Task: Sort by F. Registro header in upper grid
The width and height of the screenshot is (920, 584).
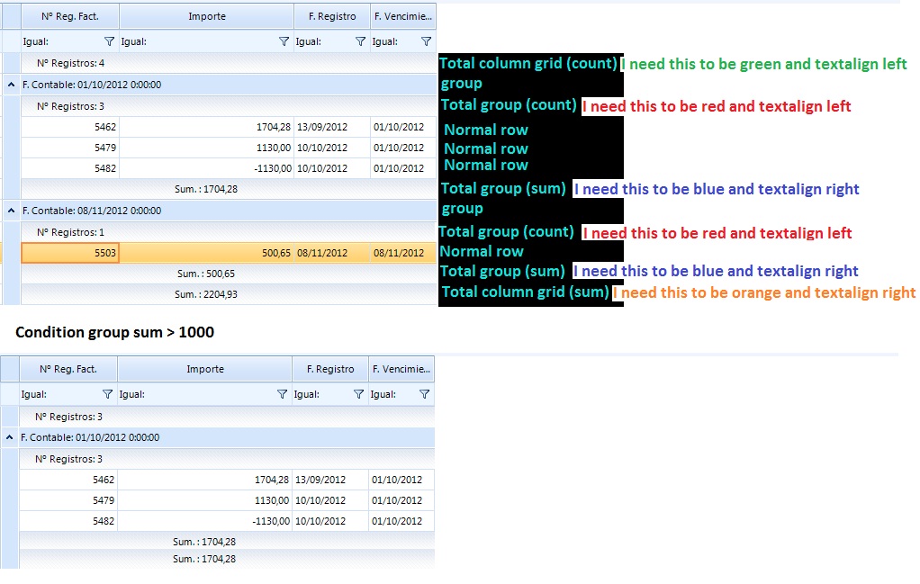Action: coord(332,16)
